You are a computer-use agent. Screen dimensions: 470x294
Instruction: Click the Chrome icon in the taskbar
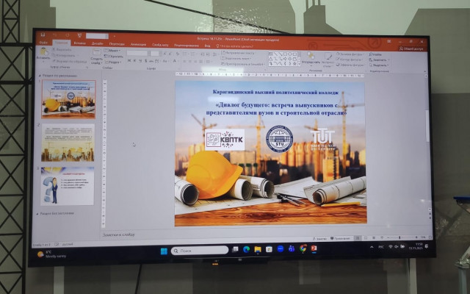point(303,248)
